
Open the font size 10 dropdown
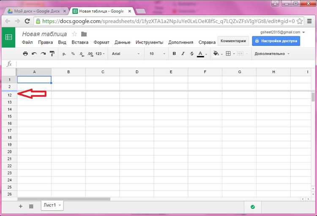click(157, 54)
